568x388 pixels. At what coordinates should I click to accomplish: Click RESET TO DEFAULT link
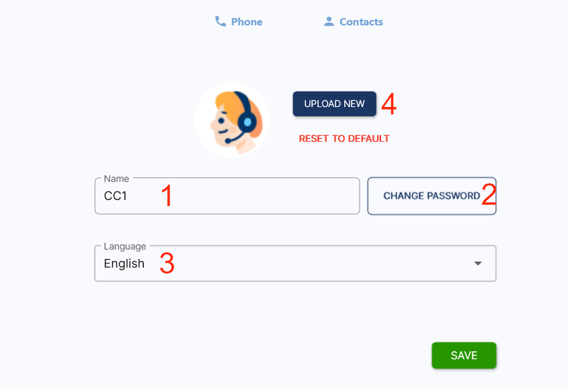coord(344,138)
